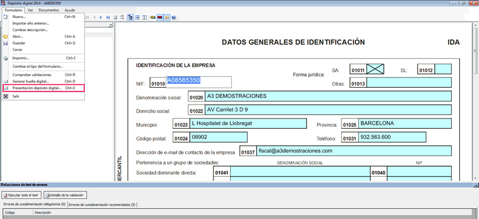Switch to Errores de cumplimentación recomendados tab
This screenshot has width=479, height=219.
(x=102, y=205)
